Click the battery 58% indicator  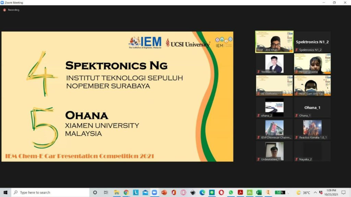[x=280, y=193]
